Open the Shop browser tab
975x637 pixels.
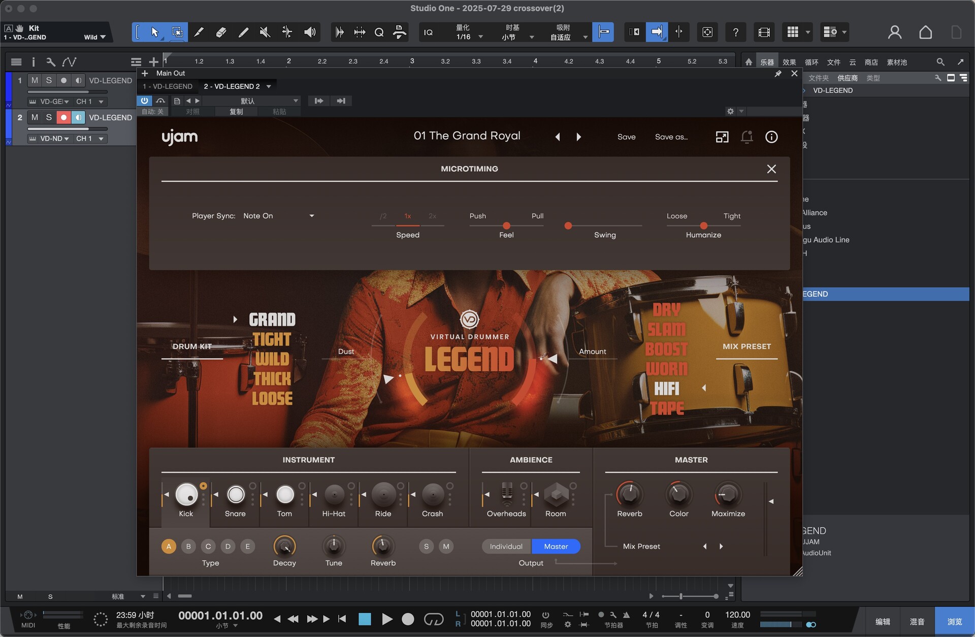coord(871,62)
